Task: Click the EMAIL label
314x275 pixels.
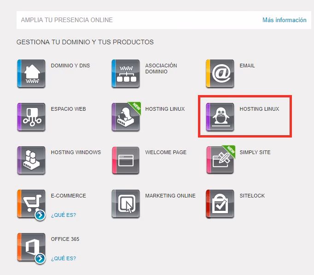Action: [247, 66]
